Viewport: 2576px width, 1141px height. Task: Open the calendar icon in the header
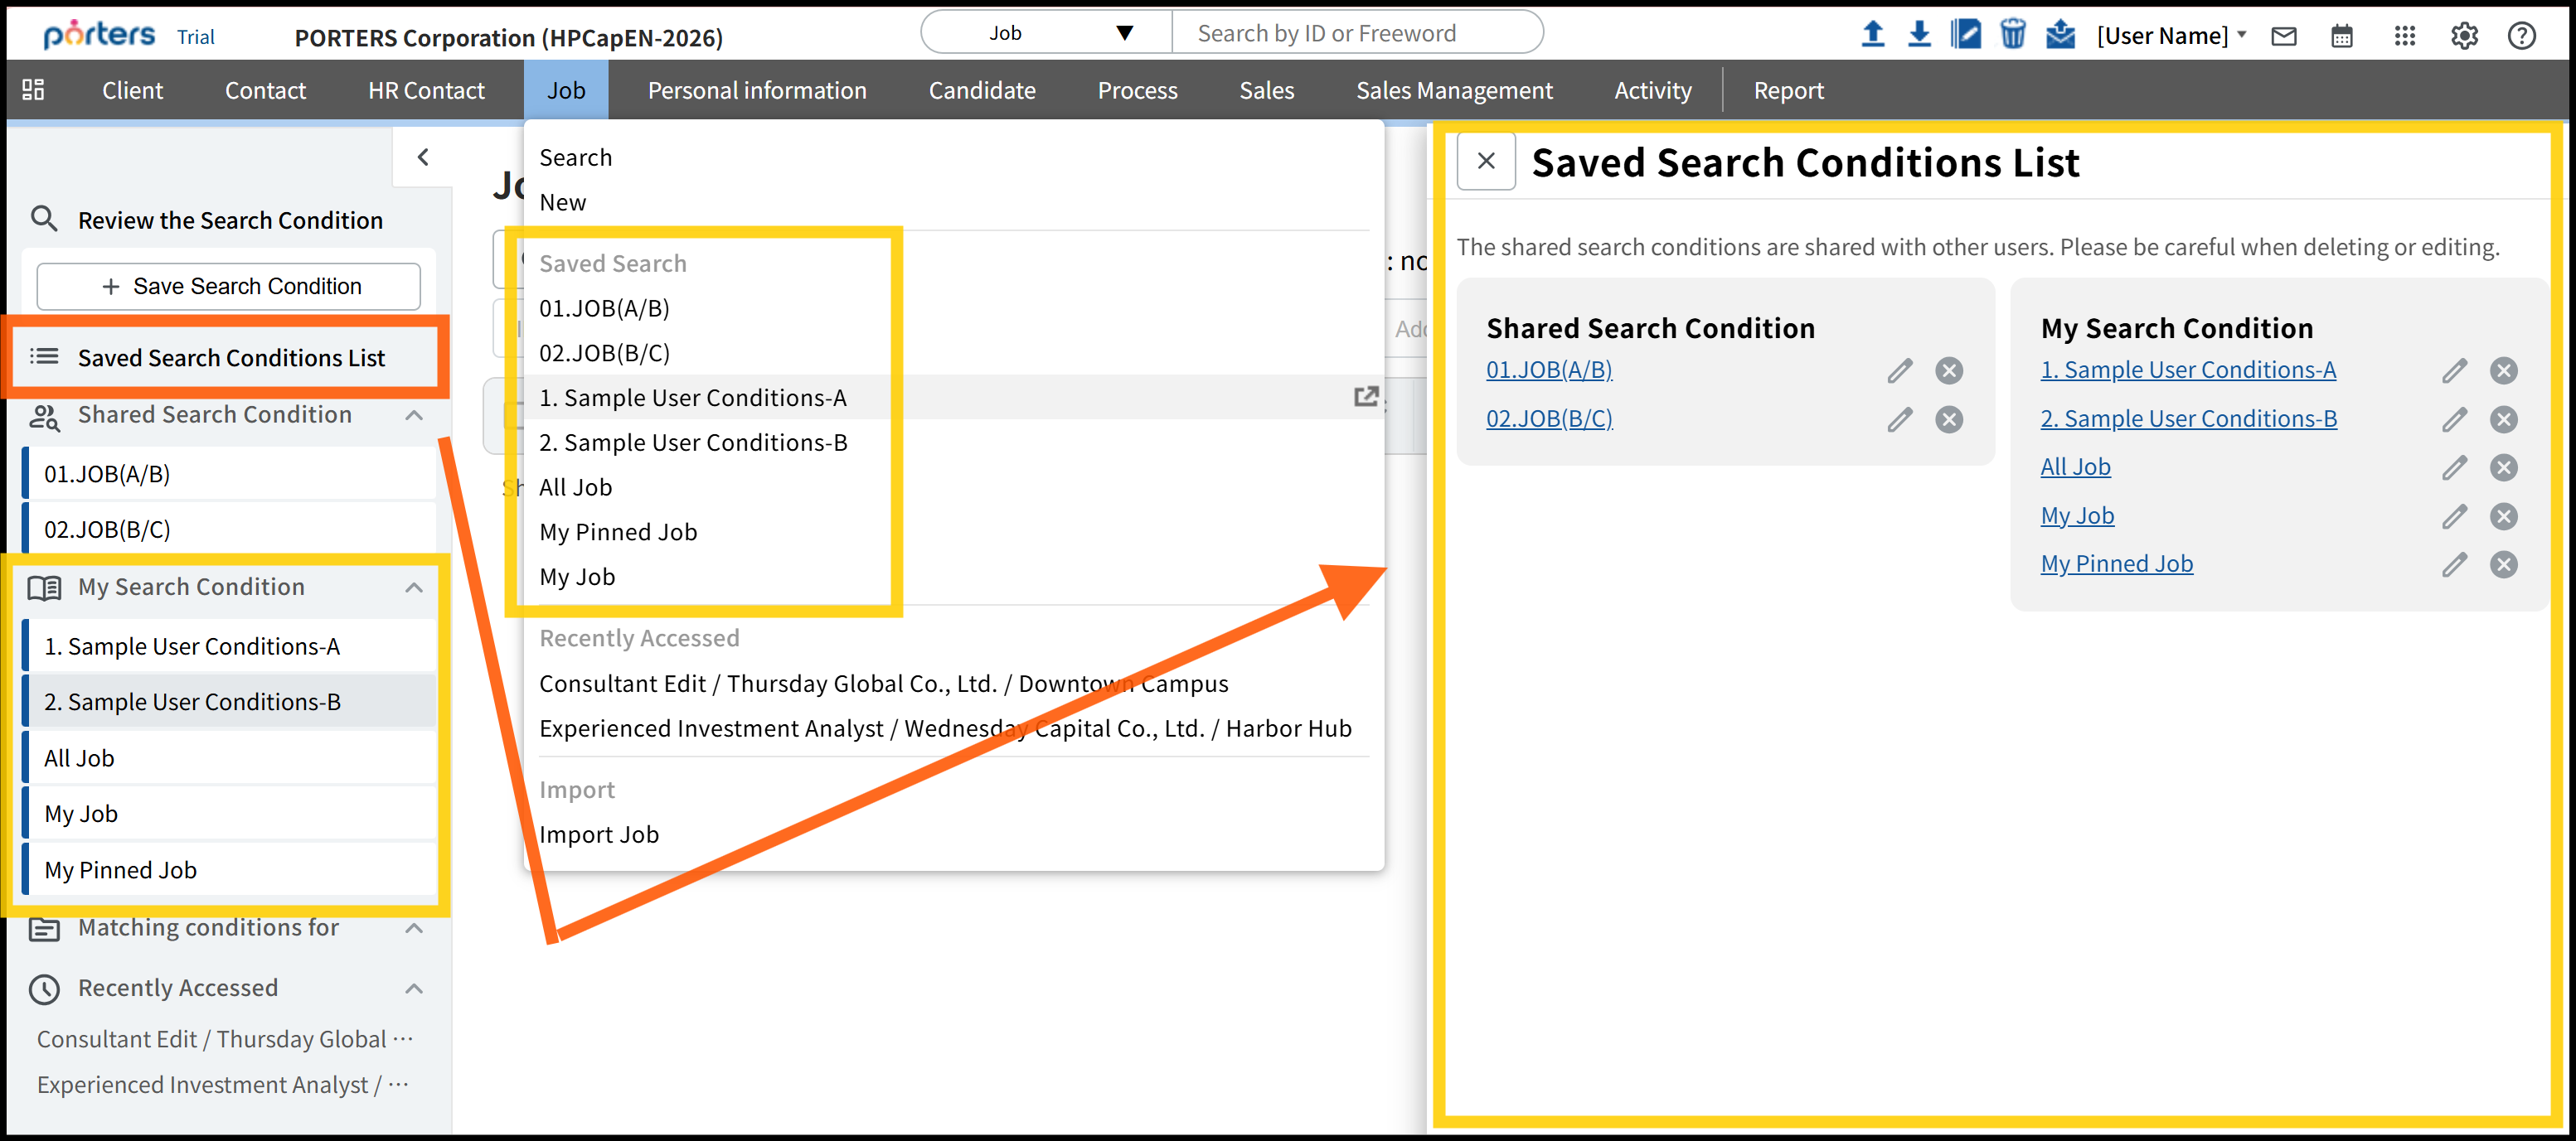2341,37
